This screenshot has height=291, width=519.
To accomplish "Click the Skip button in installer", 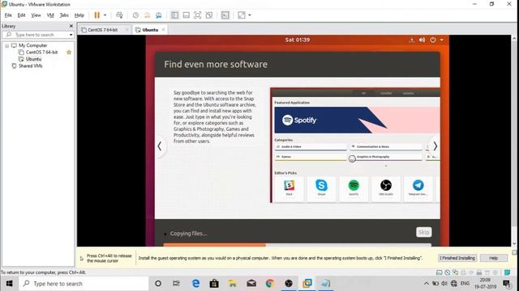I will tap(423, 232).
